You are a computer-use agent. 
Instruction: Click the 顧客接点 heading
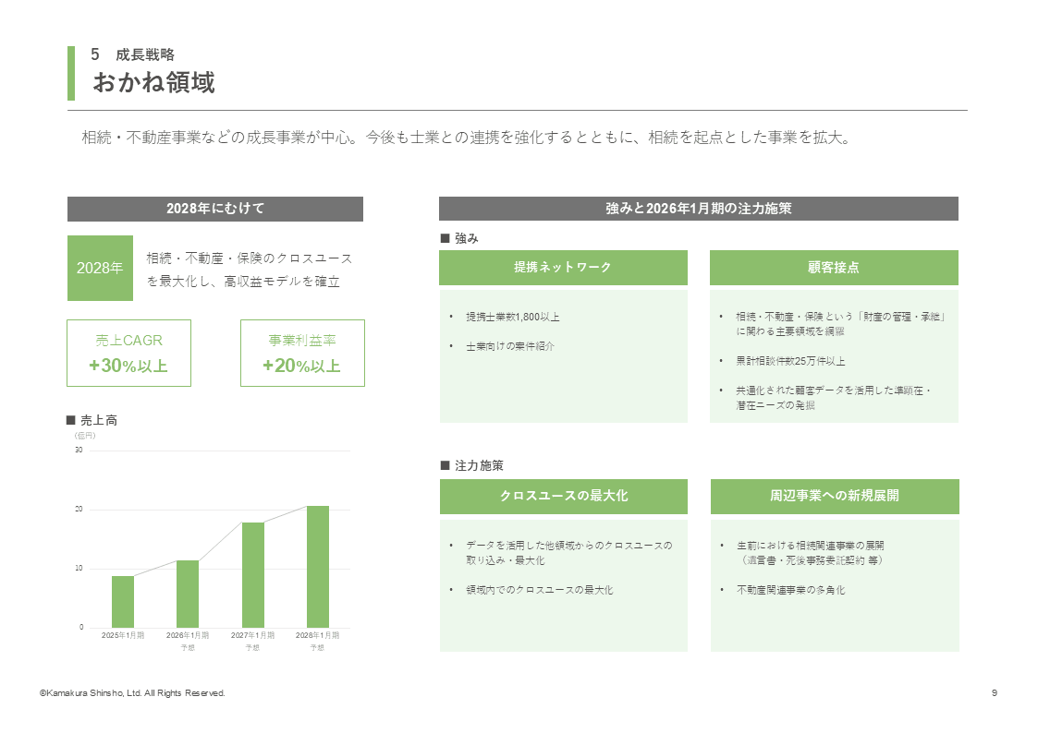(x=834, y=268)
